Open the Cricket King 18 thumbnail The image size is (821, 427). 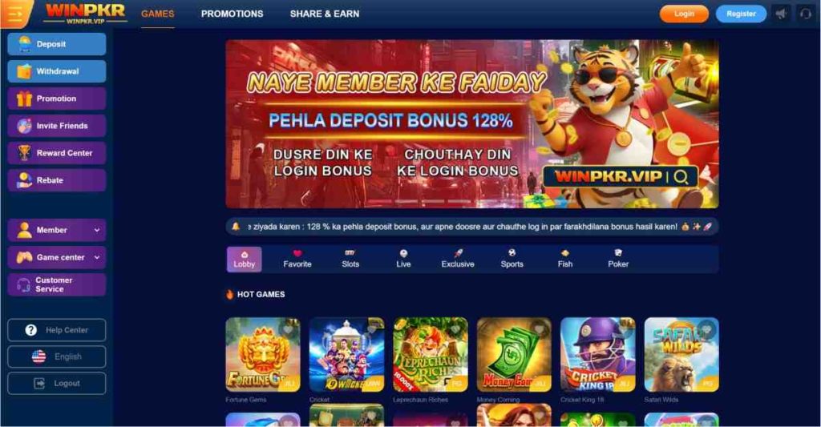point(598,354)
